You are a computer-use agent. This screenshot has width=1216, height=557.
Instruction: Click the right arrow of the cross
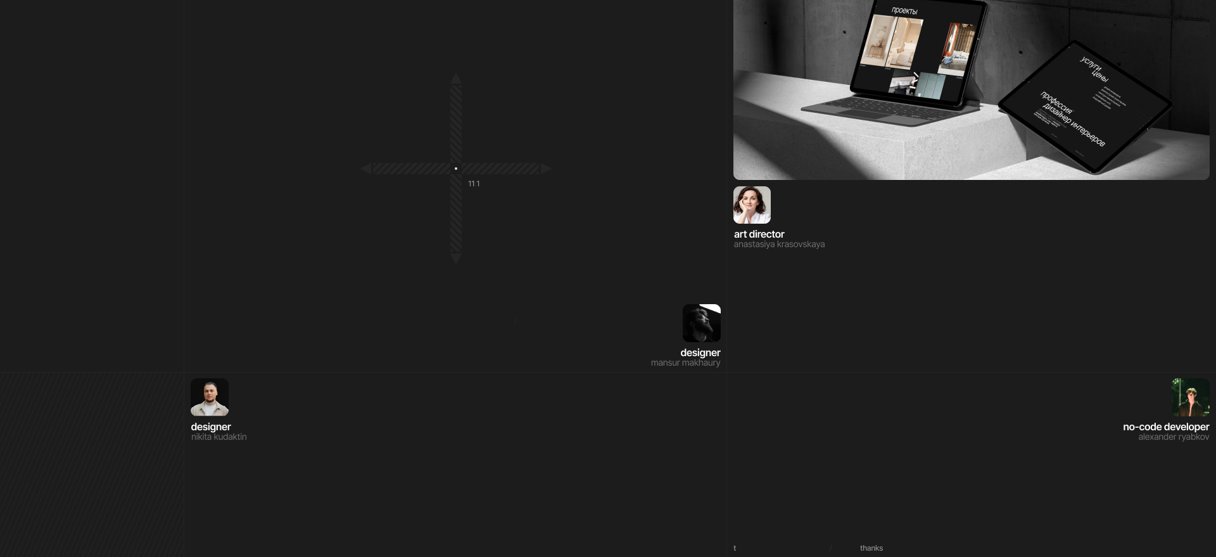pyautogui.click(x=546, y=169)
